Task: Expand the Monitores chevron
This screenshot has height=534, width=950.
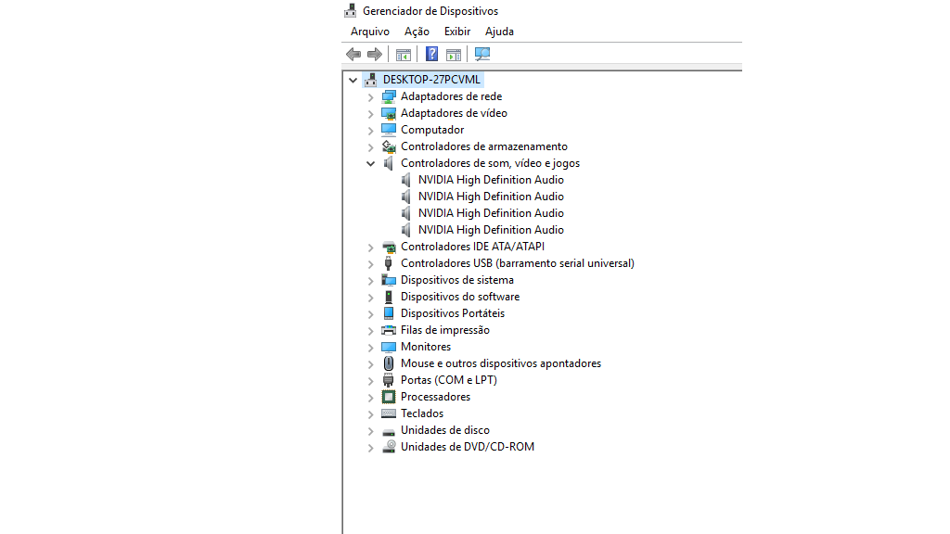Action: [370, 347]
